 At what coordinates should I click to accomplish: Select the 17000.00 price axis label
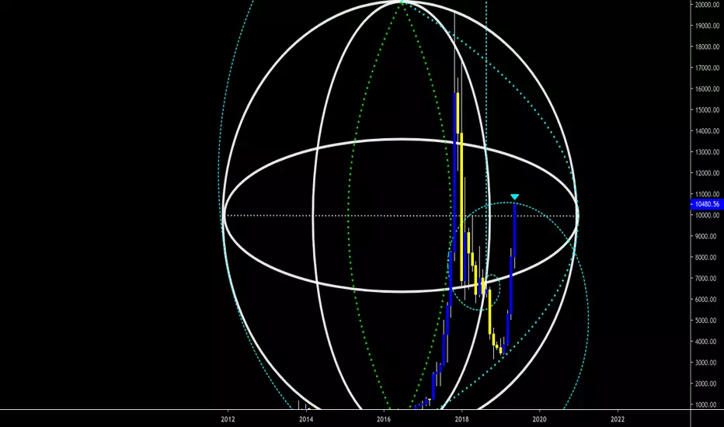click(707, 68)
